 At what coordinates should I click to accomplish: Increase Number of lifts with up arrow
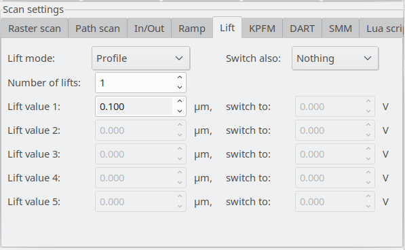(x=180, y=77)
